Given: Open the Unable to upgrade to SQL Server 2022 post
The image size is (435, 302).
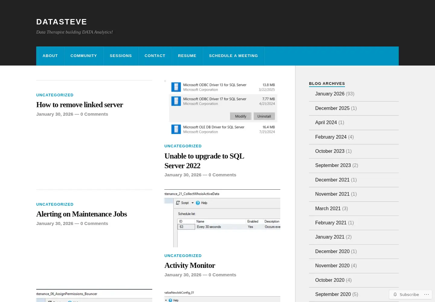Looking at the screenshot, I should coord(204,161).
